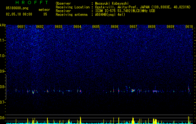Select the file name 05180600.png
Image resolution: width=196 pixels, height=124 pixels.
[17, 8]
